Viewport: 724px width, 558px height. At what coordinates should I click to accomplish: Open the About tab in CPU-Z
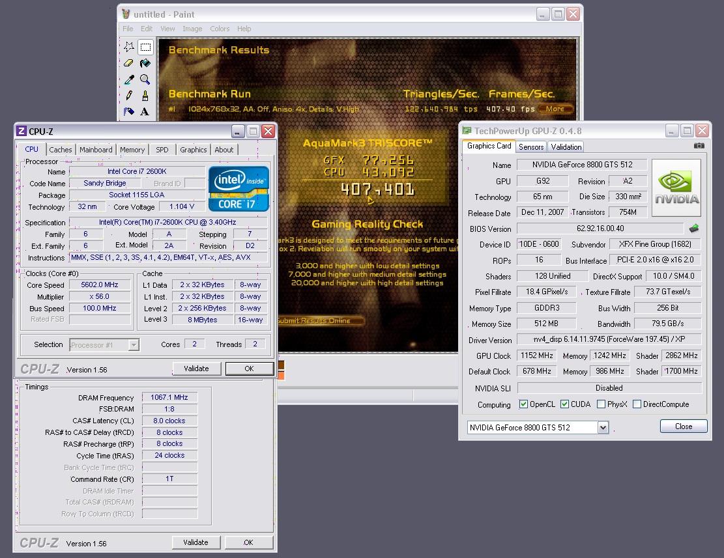pos(224,150)
